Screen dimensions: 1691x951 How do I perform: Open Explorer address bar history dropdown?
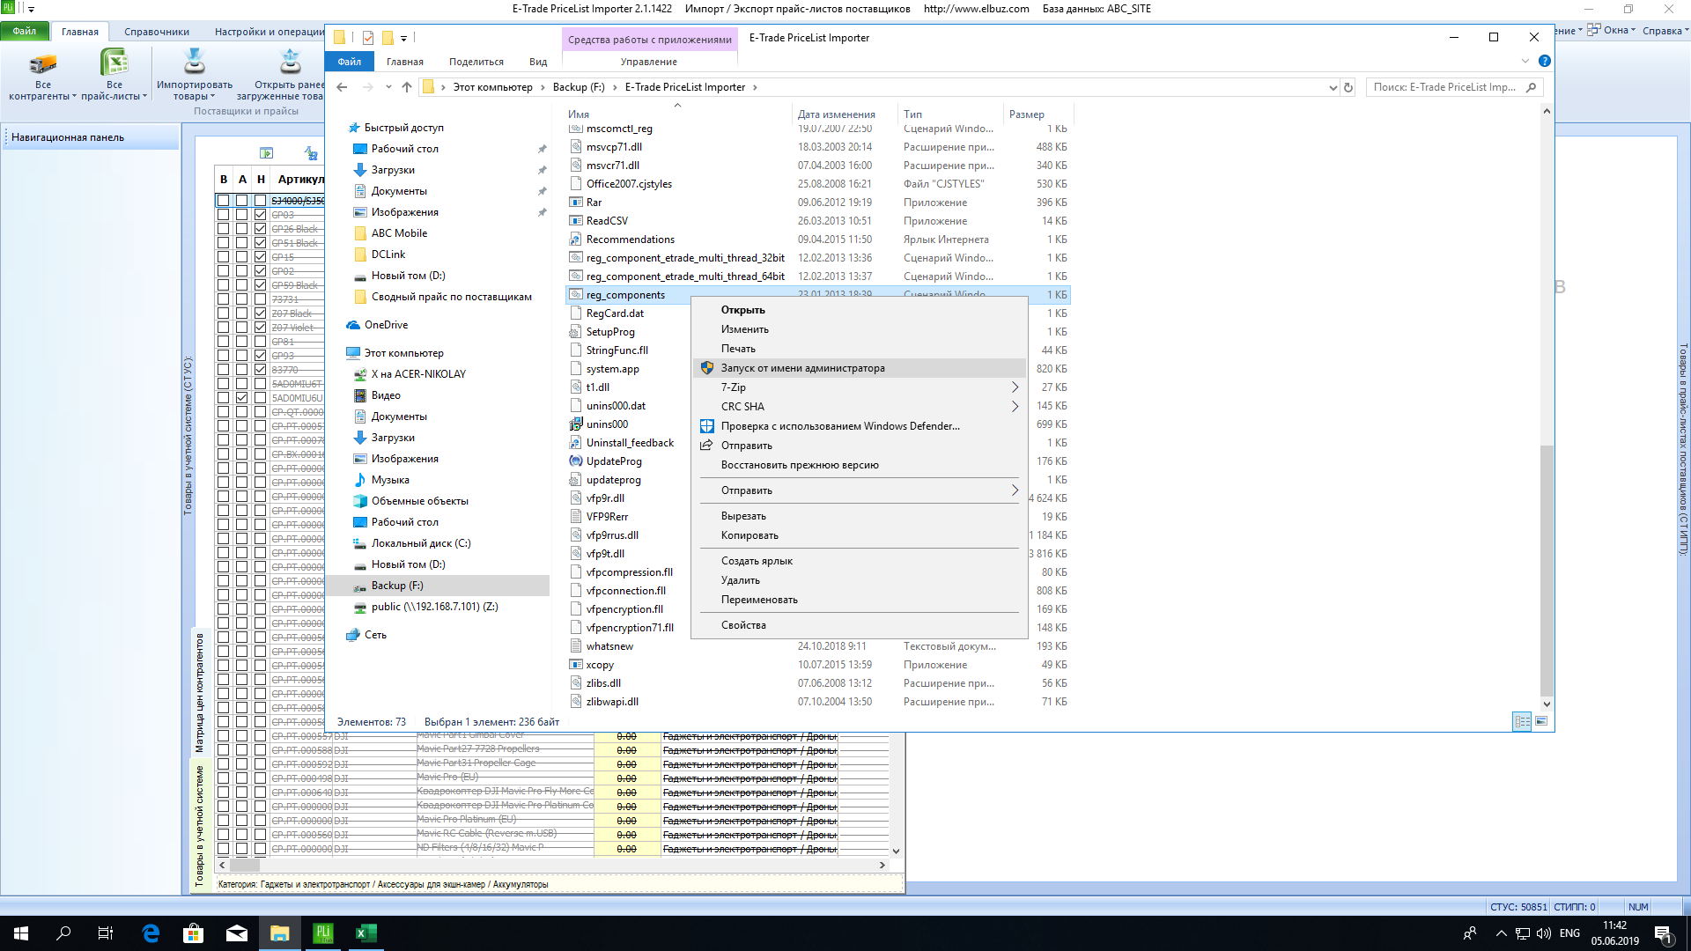[1333, 87]
